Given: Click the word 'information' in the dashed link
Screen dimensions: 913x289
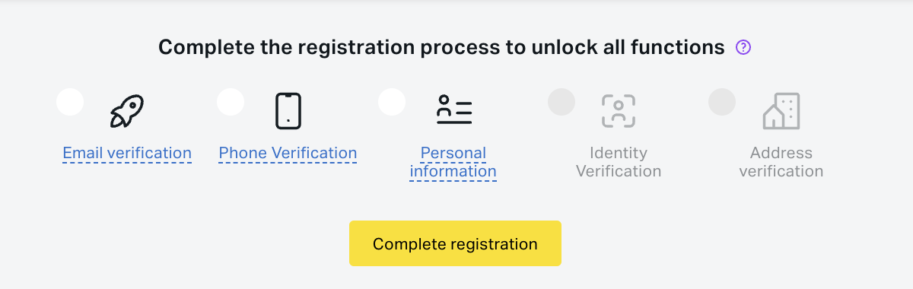Looking at the screenshot, I should 453,171.
